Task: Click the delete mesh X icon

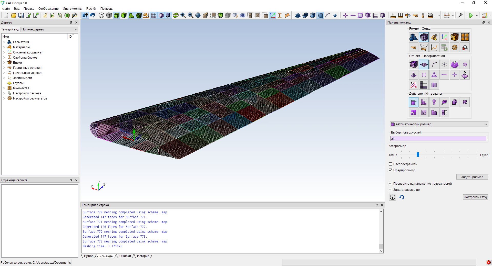Action: (x=465, y=102)
